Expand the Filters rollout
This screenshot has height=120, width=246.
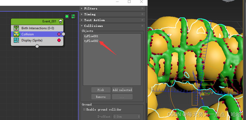tap(112, 8)
